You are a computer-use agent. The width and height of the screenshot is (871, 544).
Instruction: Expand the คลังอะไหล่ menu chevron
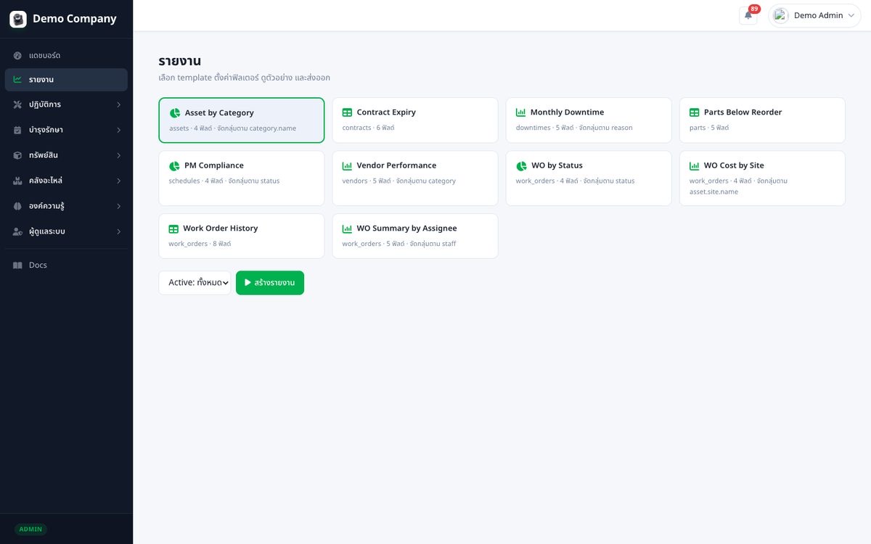(119, 181)
